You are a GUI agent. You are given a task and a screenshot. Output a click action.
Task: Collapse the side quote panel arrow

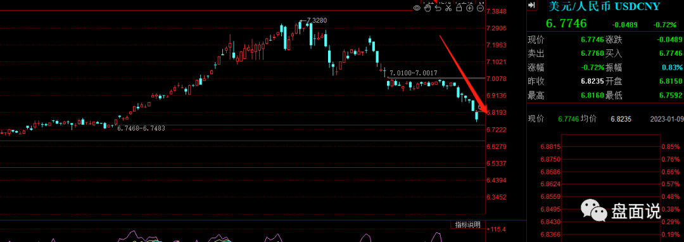point(532,5)
